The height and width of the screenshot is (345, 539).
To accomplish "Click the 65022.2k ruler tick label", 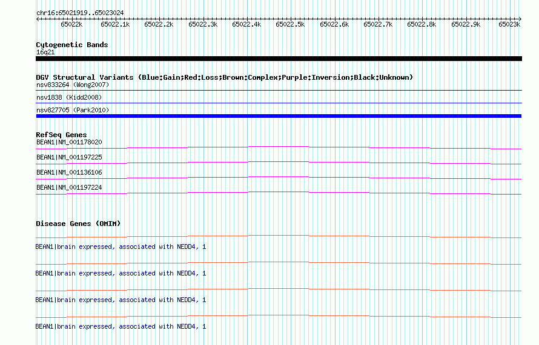I will [159, 24].
